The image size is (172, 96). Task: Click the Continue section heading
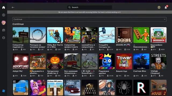[x=18, y=24]
